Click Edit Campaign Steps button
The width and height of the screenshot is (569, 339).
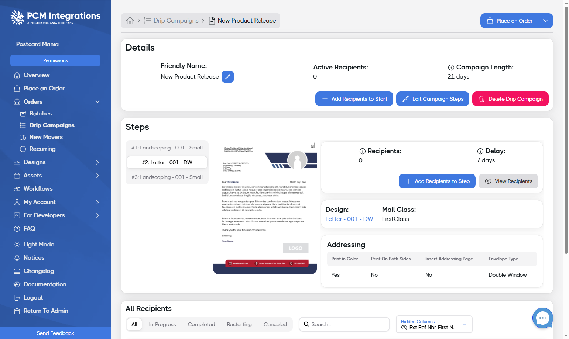(433, 99)
